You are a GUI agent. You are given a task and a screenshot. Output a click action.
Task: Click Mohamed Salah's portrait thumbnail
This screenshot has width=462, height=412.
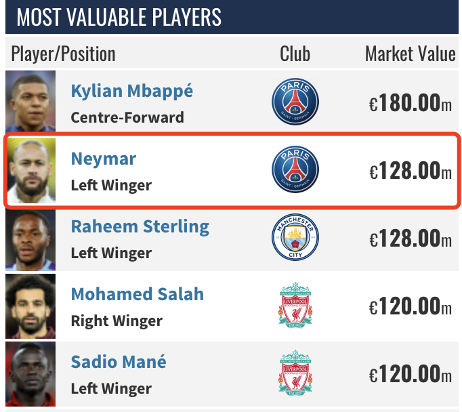(31, 306)
